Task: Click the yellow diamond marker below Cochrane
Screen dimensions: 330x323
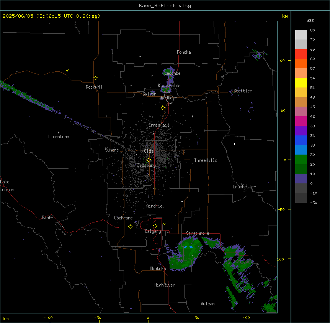Action: 130,226
